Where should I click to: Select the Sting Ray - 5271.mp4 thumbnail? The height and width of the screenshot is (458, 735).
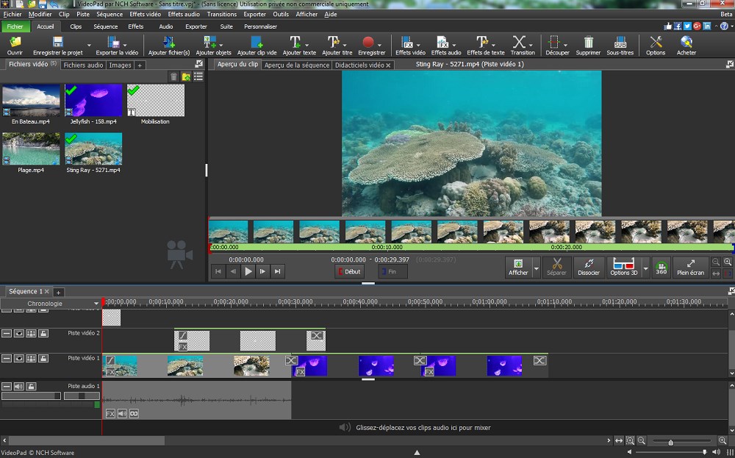(93, 151)
